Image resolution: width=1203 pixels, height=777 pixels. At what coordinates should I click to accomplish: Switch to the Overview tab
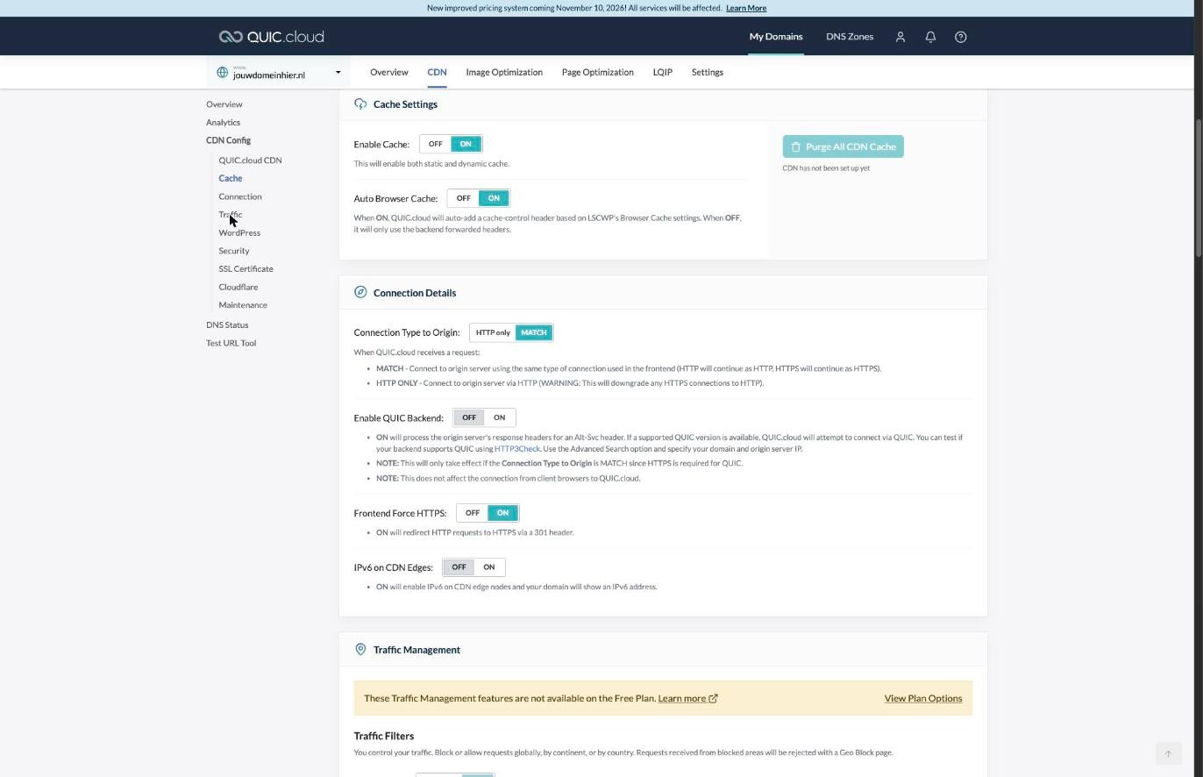388,72
